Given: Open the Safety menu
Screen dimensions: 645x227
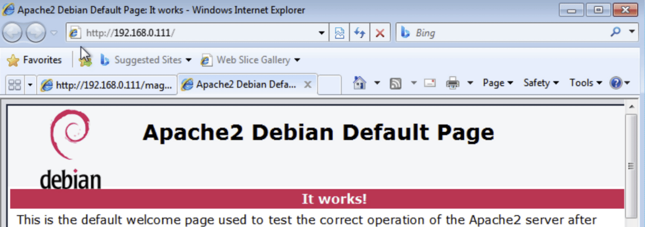Looking at the screenshot, I should point(541,83).
